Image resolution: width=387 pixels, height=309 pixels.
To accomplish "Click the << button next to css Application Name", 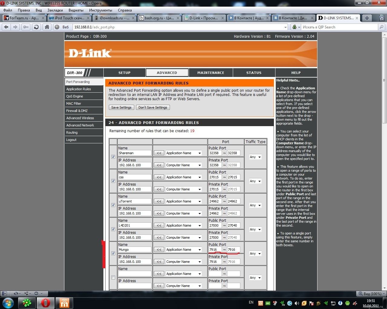I will click(159, 177).
